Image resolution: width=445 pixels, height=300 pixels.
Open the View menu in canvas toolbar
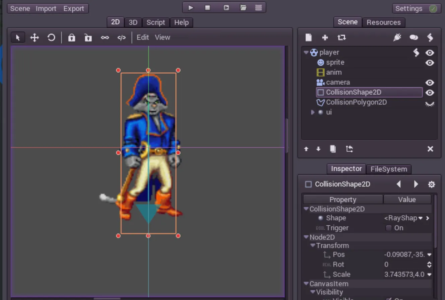click(x=163, y=37)
